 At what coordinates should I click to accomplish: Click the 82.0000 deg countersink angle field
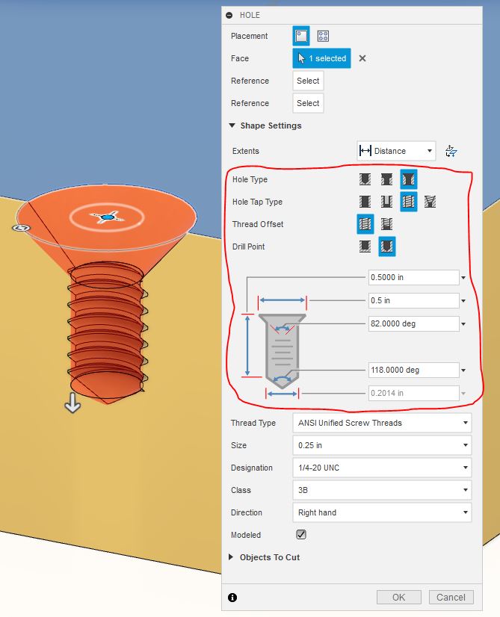(414, 324)
